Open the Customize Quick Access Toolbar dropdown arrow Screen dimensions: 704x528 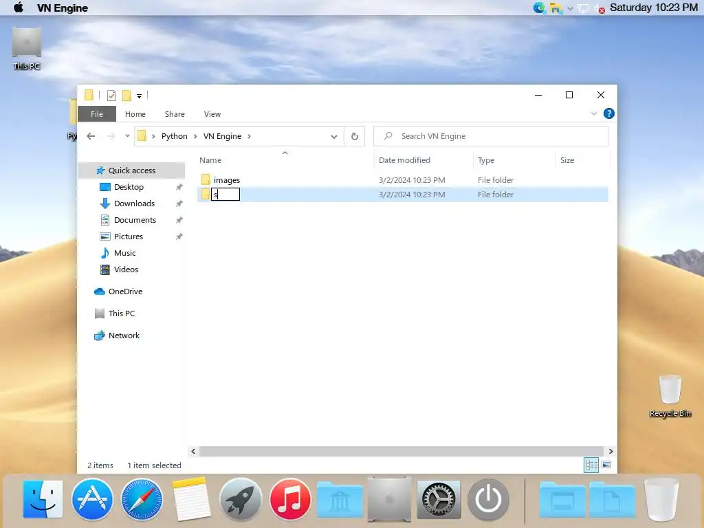pos(139,96)
